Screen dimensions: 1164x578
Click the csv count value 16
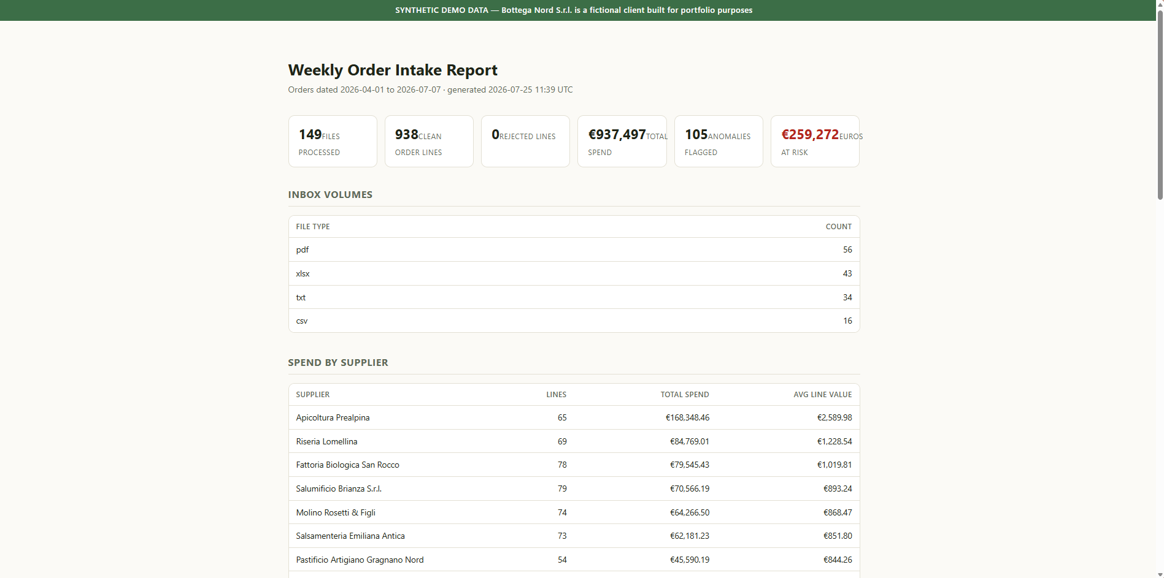(x=847, y=321)
